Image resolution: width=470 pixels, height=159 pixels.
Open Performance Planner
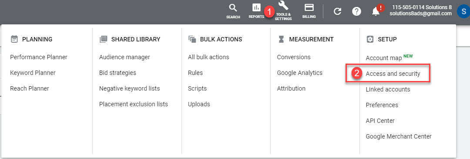pos(39,57)
